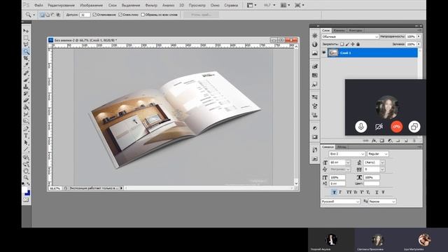Select the Move tool
Image resolution: width=448 pixels, height=252 pixels.
(26, 31)
